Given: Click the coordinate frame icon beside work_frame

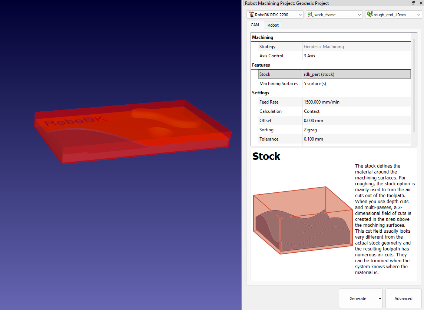Looking at the screenshot, I should pyautogui.click(x=310, y=15).
